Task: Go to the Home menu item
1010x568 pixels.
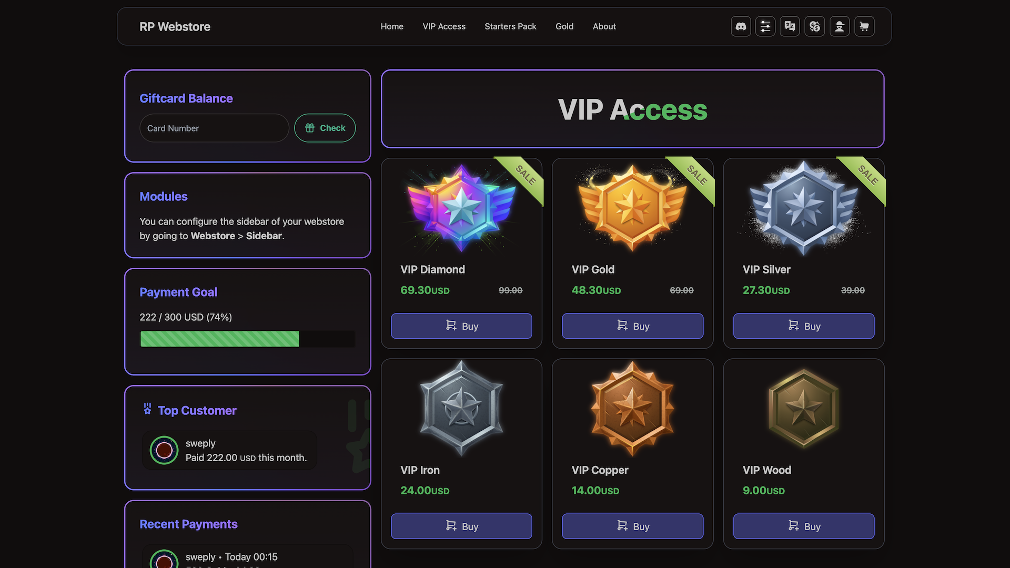Action: pos(392,26)
